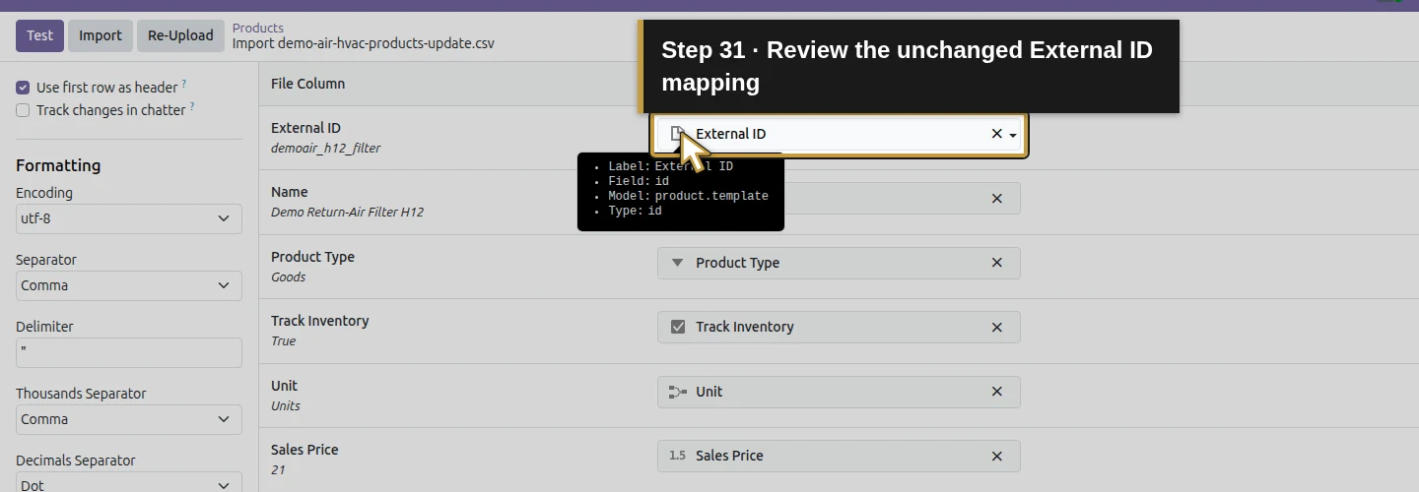1419x492 pixels.
Task: Click the Unit relation-type icon
Action: [x=677, y=392]
